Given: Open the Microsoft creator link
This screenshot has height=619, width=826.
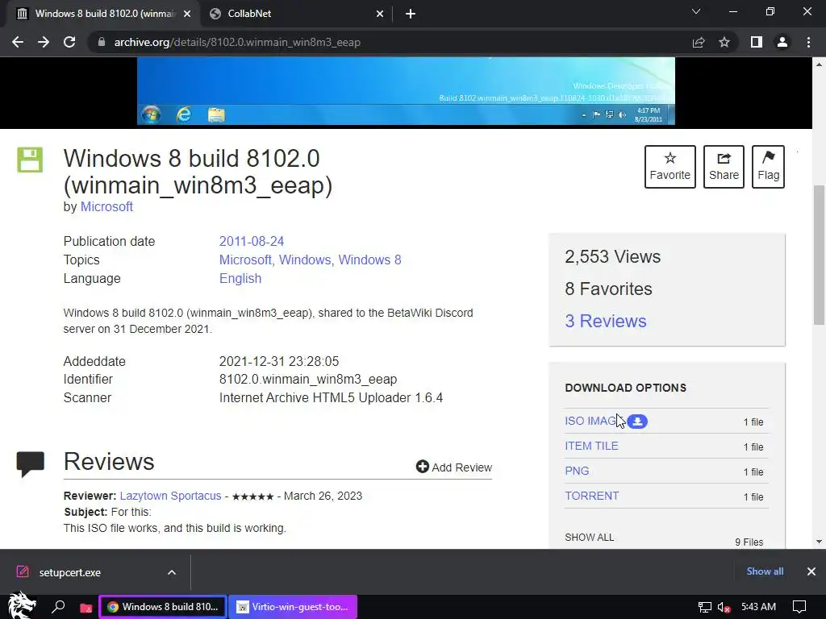Looking at the screenshot, I should pos(106,207).
